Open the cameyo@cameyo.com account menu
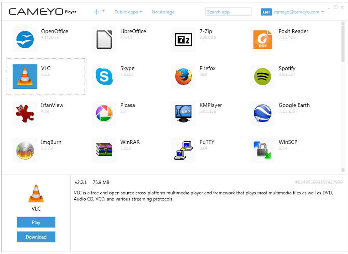The image size is (348, 254). [x=299, y=12]
